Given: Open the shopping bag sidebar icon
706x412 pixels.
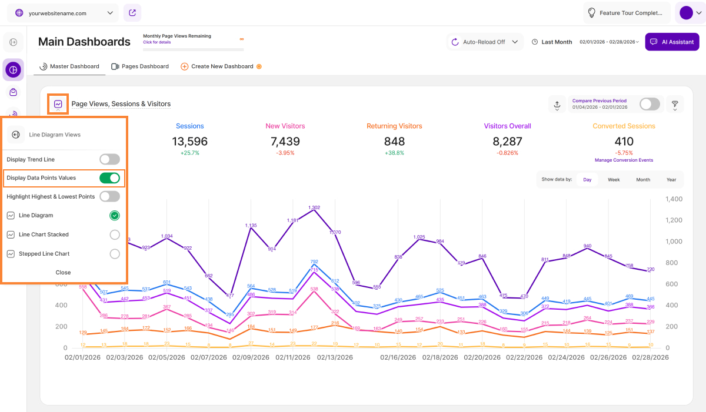Looking at the screenshot, I should pyautogui.click(x=13, y=92).
